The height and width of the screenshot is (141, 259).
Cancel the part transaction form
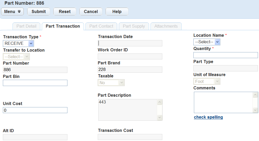tap(91, 11)
